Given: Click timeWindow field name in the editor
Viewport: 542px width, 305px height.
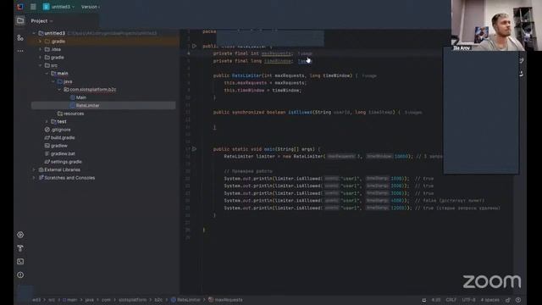Looking at the screenshot, I should click(278, 61).
